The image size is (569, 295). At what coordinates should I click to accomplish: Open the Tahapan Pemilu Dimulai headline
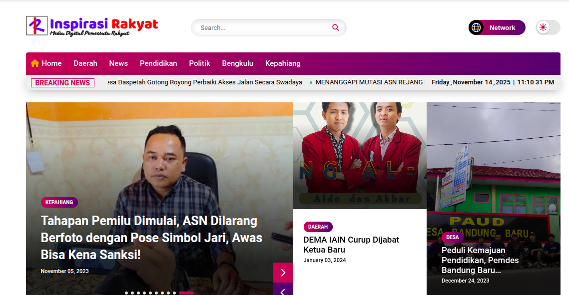(x=149, y=238)
